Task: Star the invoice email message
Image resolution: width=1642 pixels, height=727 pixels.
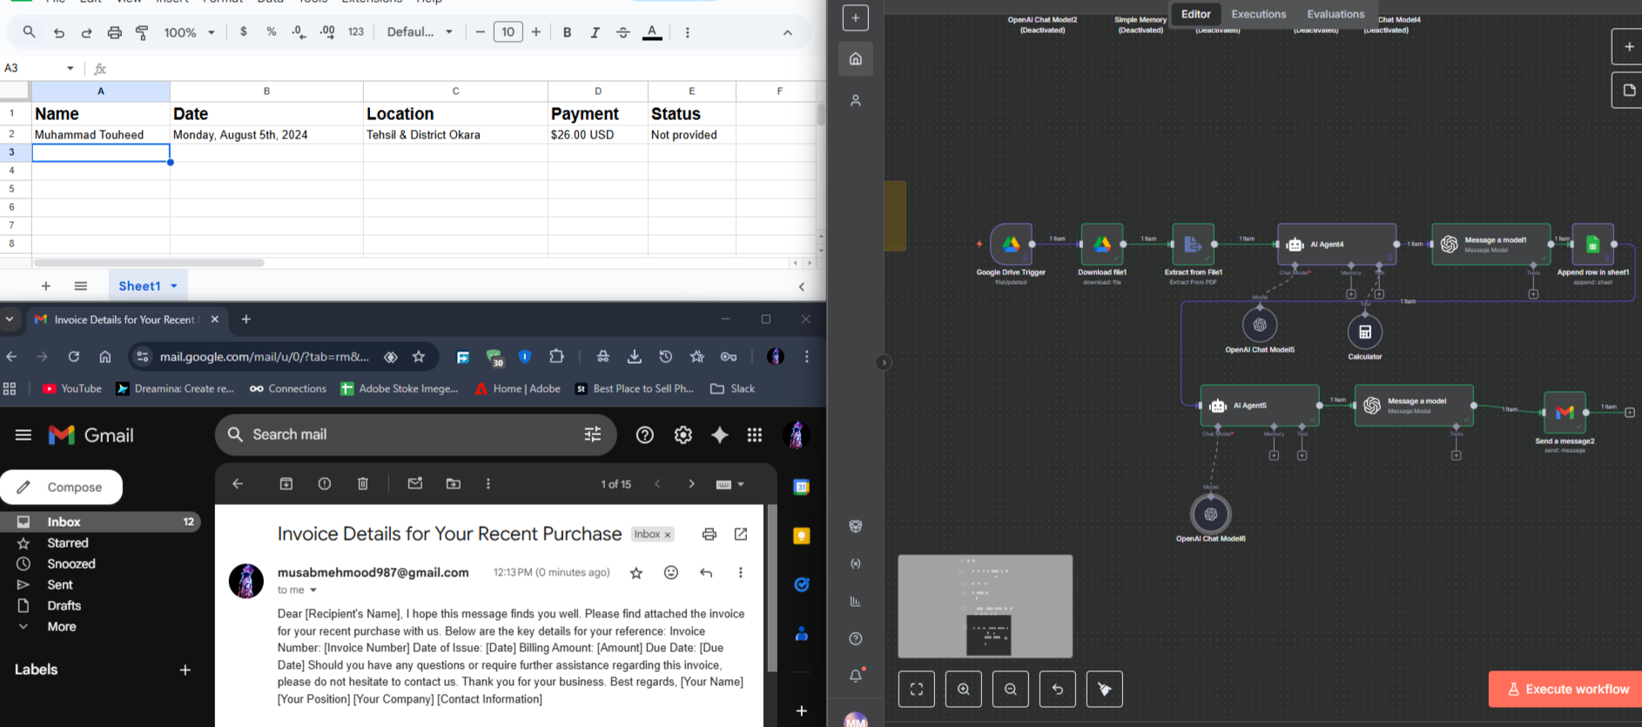Action: [x=636, y=573]
